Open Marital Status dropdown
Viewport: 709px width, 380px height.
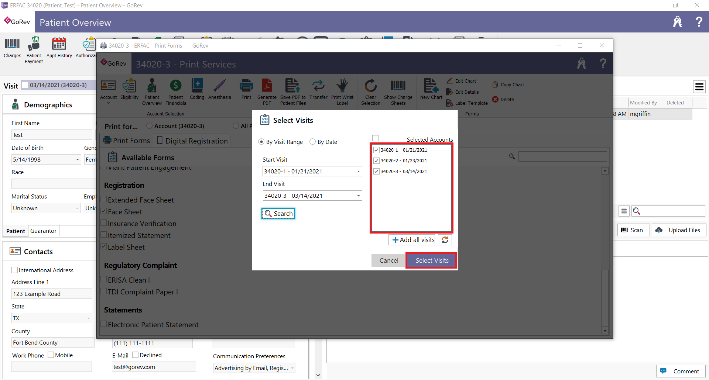tap(77, 208)
